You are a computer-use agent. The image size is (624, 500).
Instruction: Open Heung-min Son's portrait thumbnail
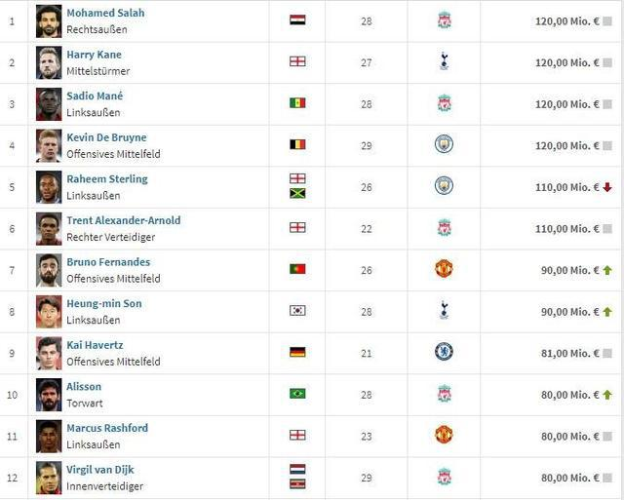49,311
